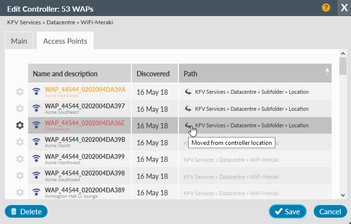Switch to the Main tab
This screenshot has height=224, width=351.
coord(19,41)
